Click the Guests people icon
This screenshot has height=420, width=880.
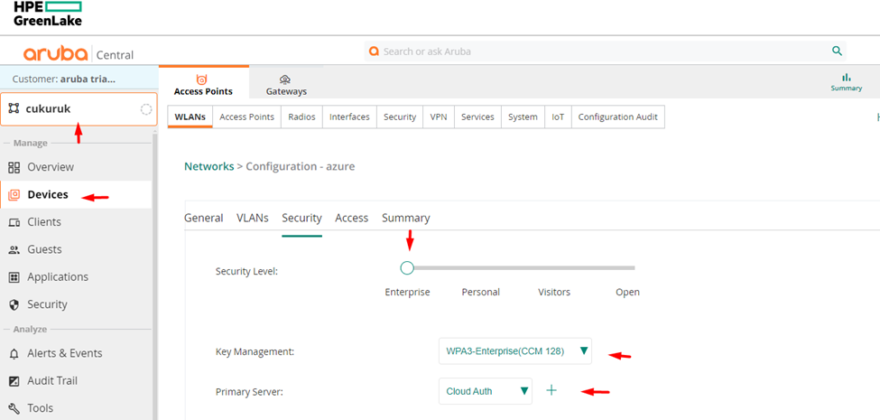15,250
